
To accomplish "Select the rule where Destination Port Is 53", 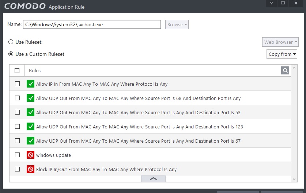I will coord(138,113).
